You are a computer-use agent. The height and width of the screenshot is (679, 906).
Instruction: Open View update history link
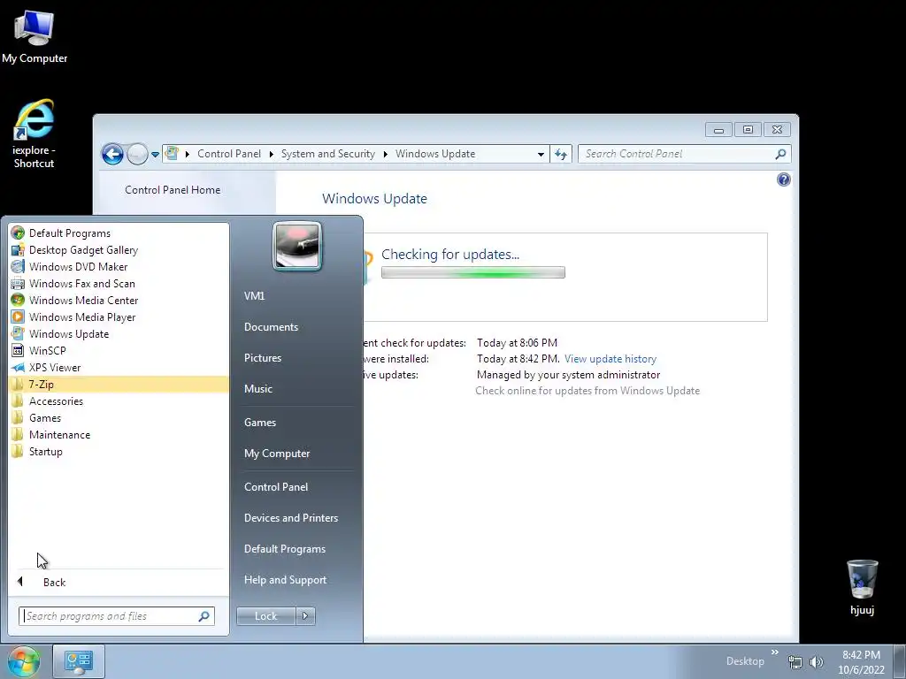[x=610, y=359]
